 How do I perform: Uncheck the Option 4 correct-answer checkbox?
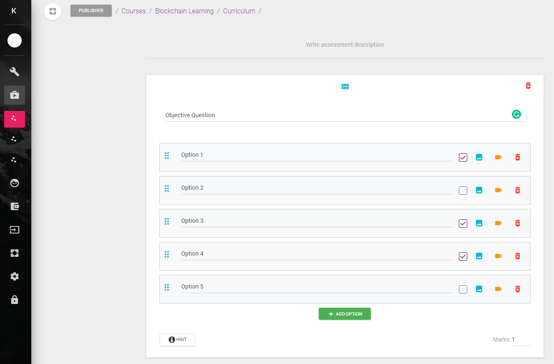pos(463,256)
